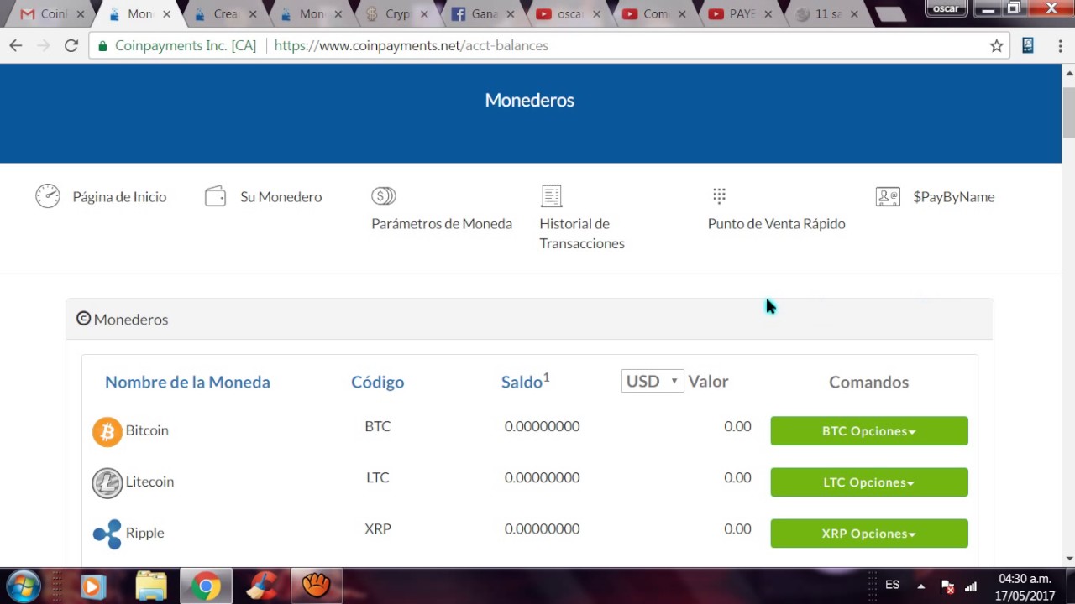The width and height of the screenshot is (1075, 604).
Task: Close the active Monederos browser tab
Action: (x=166, y=14)
